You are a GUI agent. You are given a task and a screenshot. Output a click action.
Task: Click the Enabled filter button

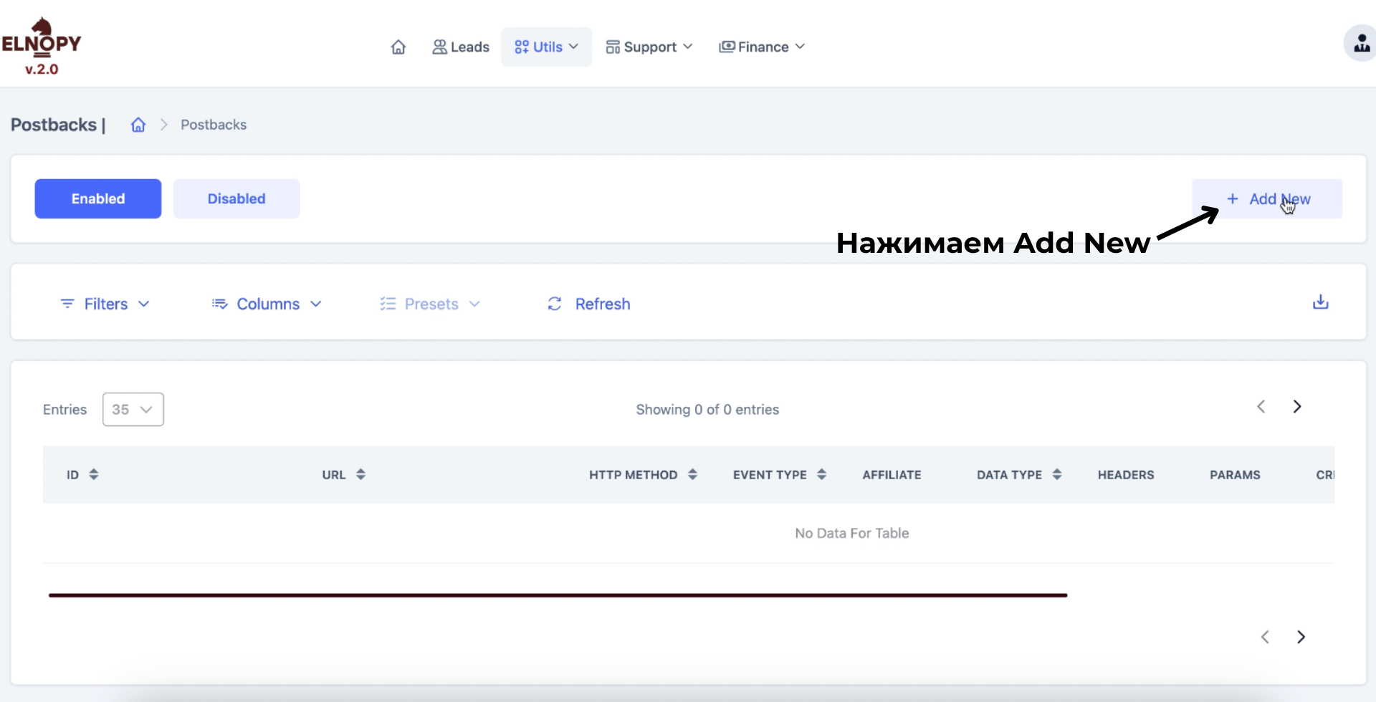[97, 198]
